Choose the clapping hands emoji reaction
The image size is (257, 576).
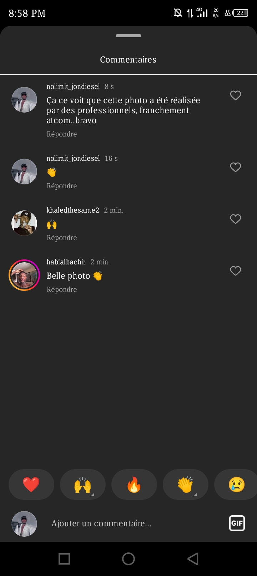click(x=186, y=485)
